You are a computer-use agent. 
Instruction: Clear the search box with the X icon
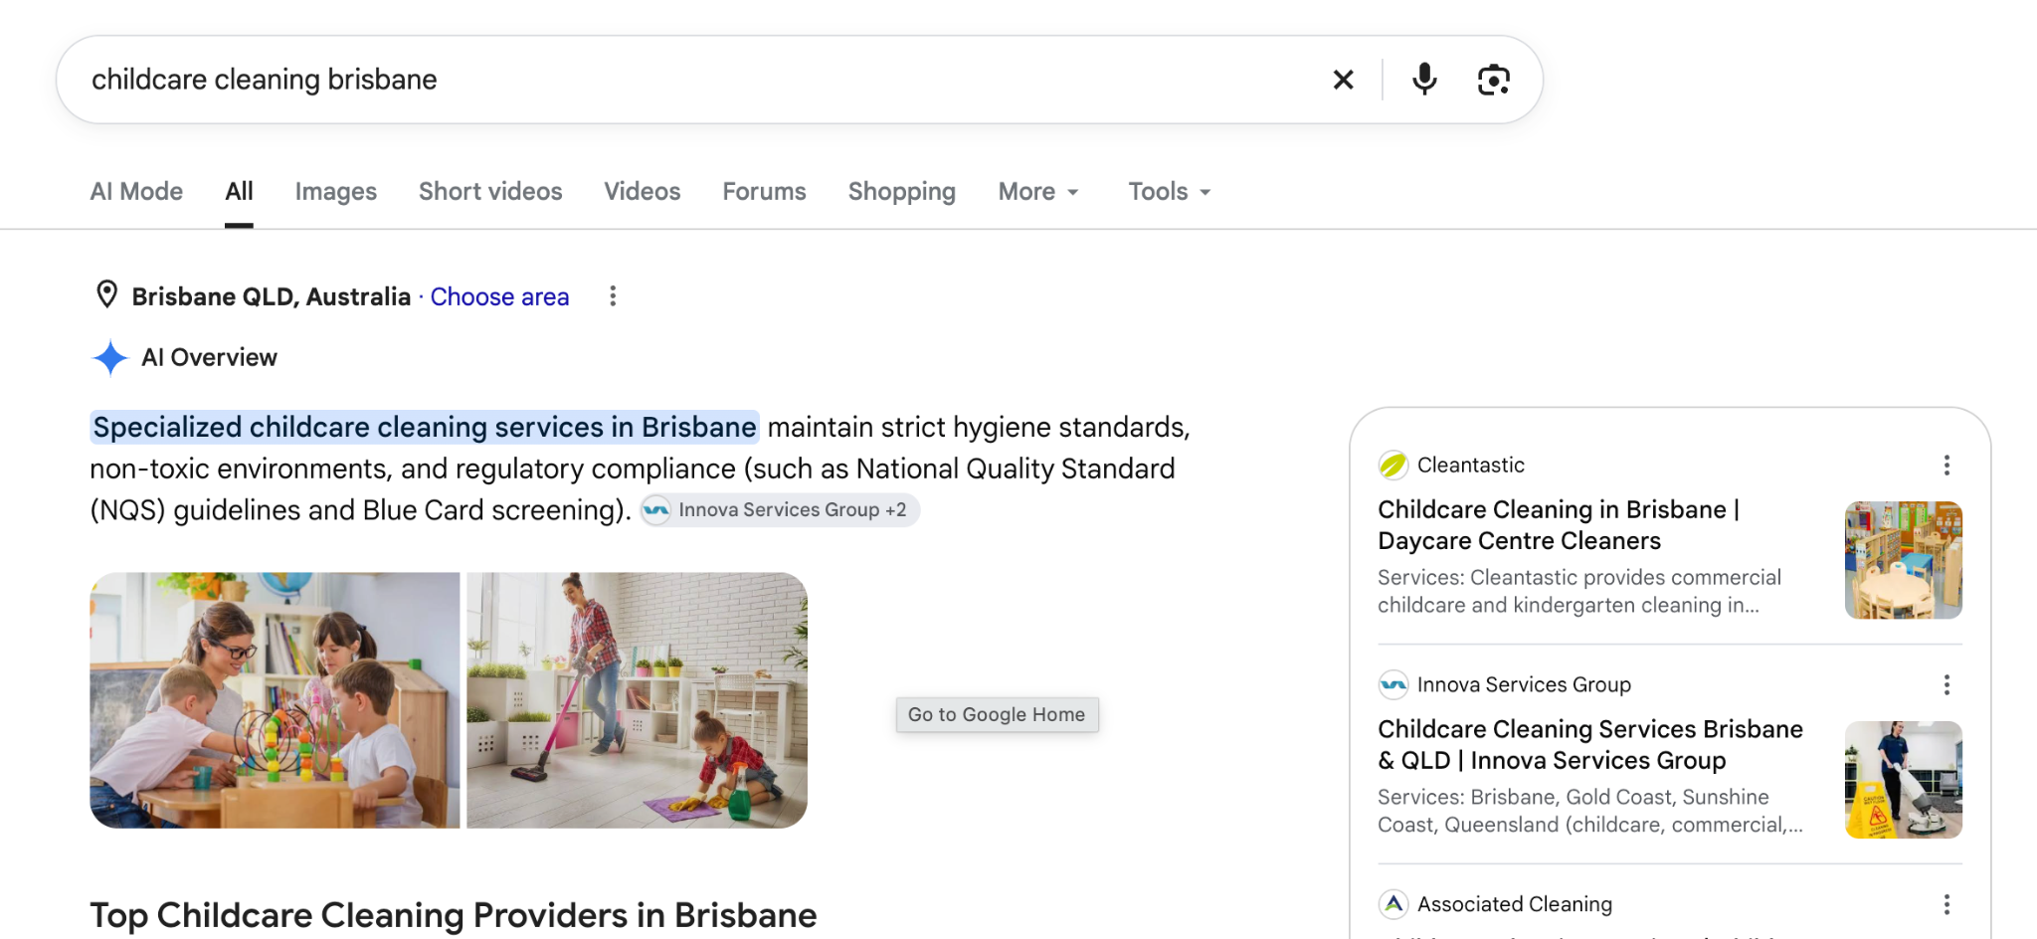pyautogui.click(x=1343, y=80)
